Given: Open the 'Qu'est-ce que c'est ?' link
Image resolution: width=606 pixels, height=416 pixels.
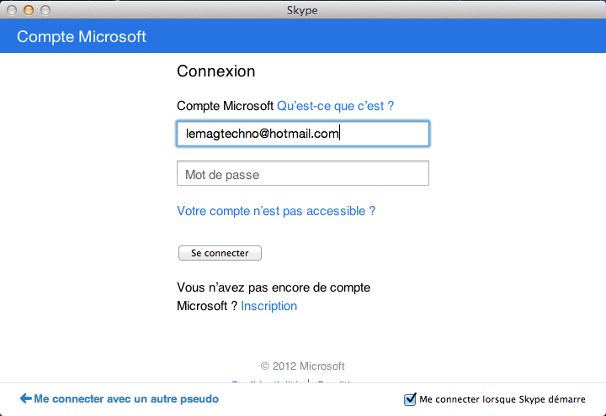Looking at the screenshot, I should point(336,106).
